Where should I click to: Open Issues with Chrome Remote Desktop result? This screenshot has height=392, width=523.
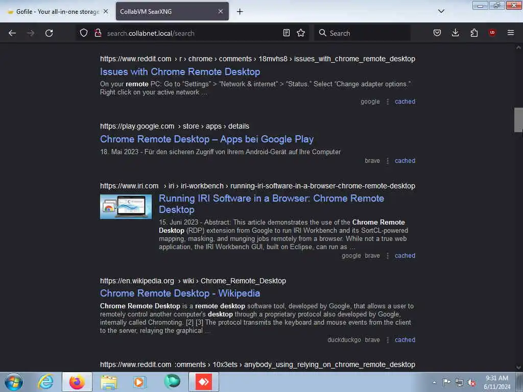(x=180, y=71)
